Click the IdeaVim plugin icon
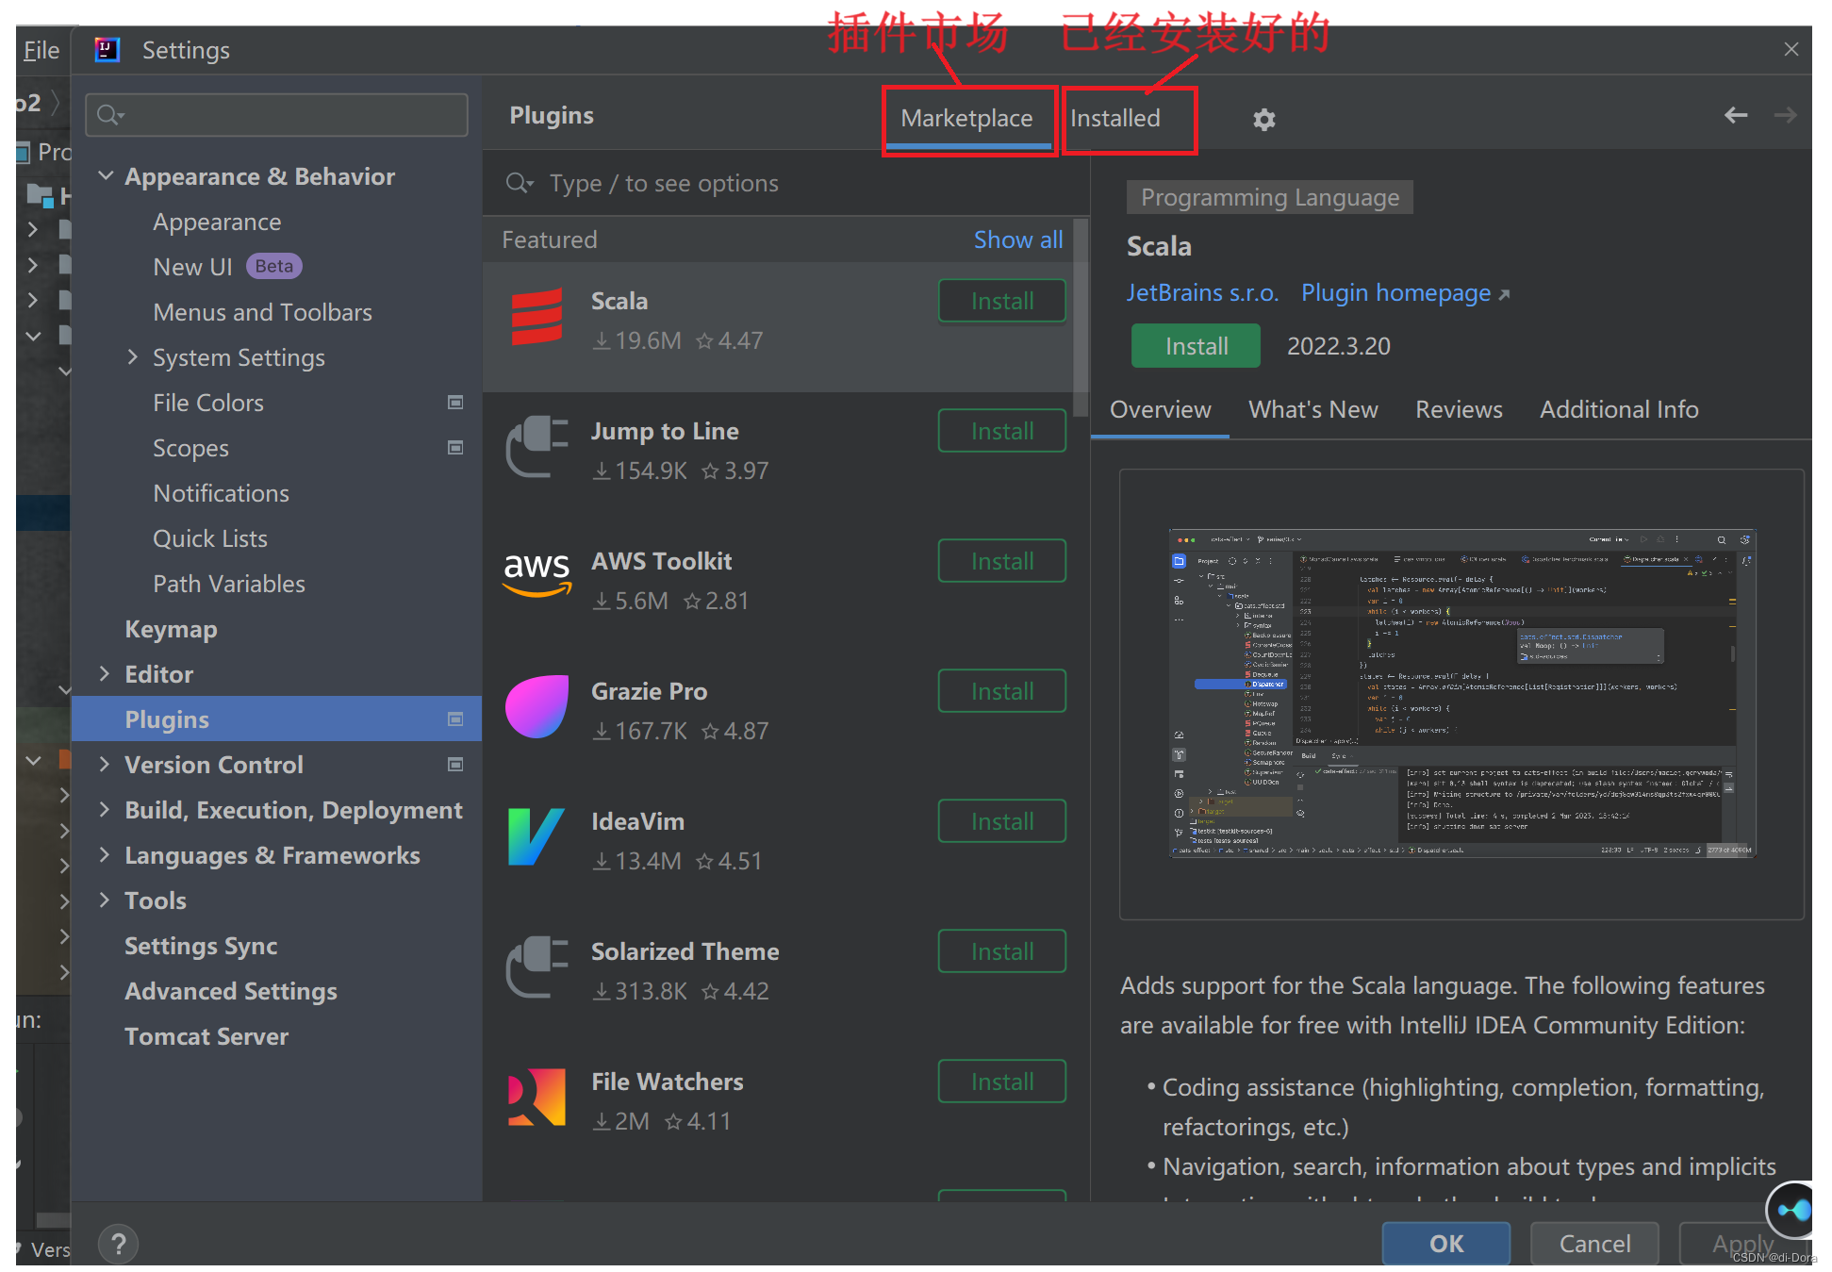The image size is (1832, 1272). (536, 837)
